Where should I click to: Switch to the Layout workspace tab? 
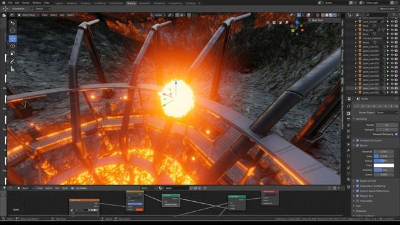tap(59, 3)
